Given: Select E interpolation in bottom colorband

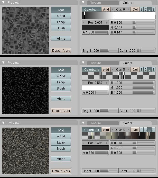Looking at the screenshot, I should click(x=142, y=130).
